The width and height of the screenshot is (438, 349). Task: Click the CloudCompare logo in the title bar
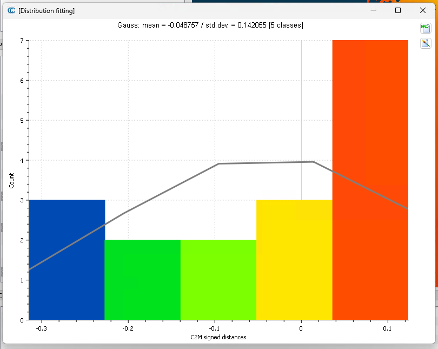[x=11, y=11]
